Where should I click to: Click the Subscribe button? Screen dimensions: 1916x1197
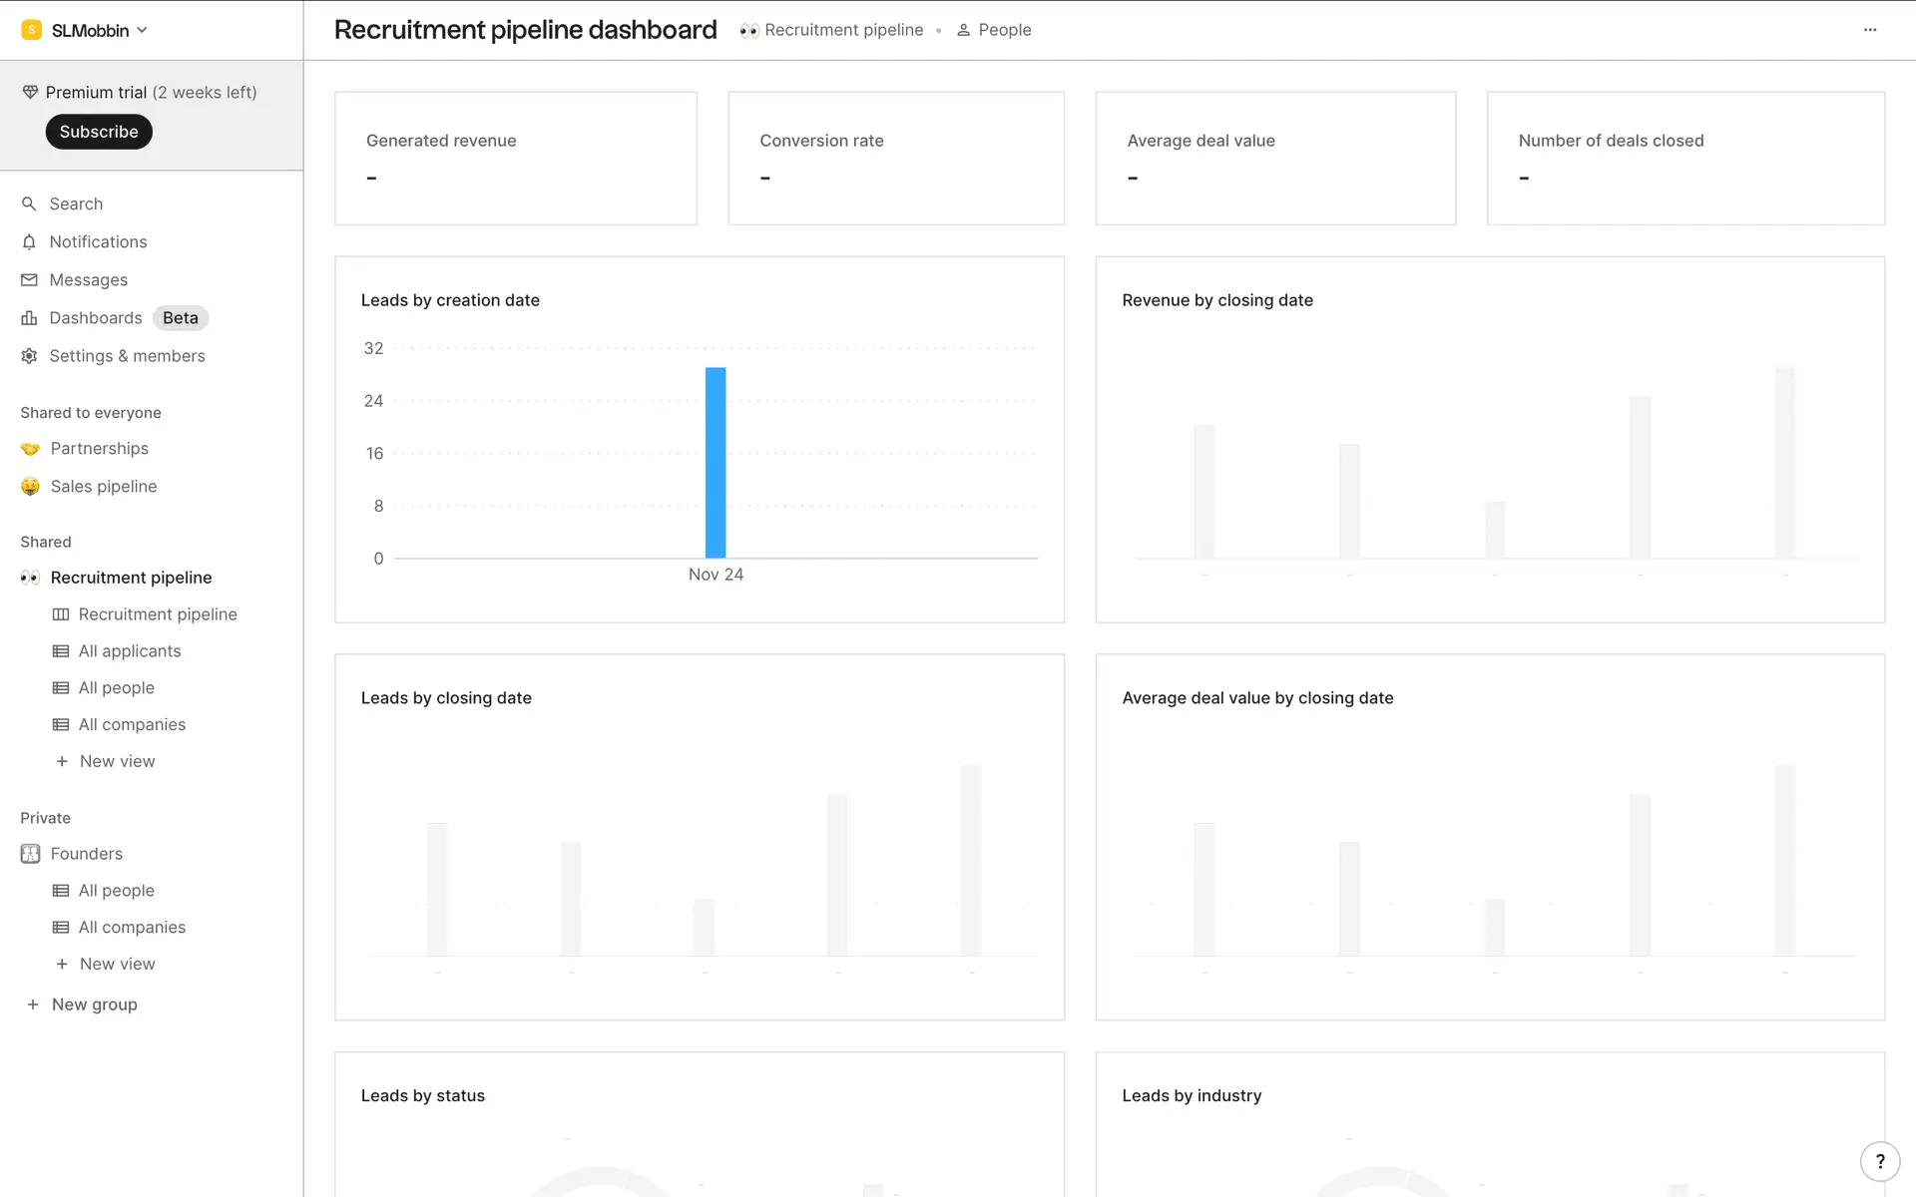[x=99, y=132]
